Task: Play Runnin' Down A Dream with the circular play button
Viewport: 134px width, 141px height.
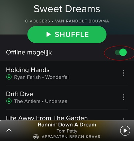Action: [x=125, y=131]
